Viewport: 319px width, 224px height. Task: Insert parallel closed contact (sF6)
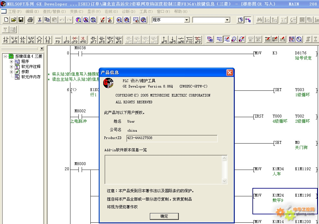pos(31,40)
